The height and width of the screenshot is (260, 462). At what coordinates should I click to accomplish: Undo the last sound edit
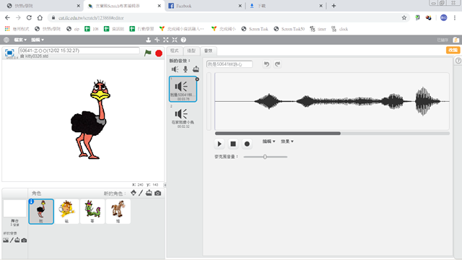click(266, 64)
